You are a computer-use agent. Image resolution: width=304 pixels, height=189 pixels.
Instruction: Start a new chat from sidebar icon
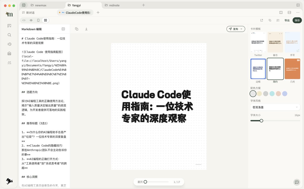[x=9, y=26]
